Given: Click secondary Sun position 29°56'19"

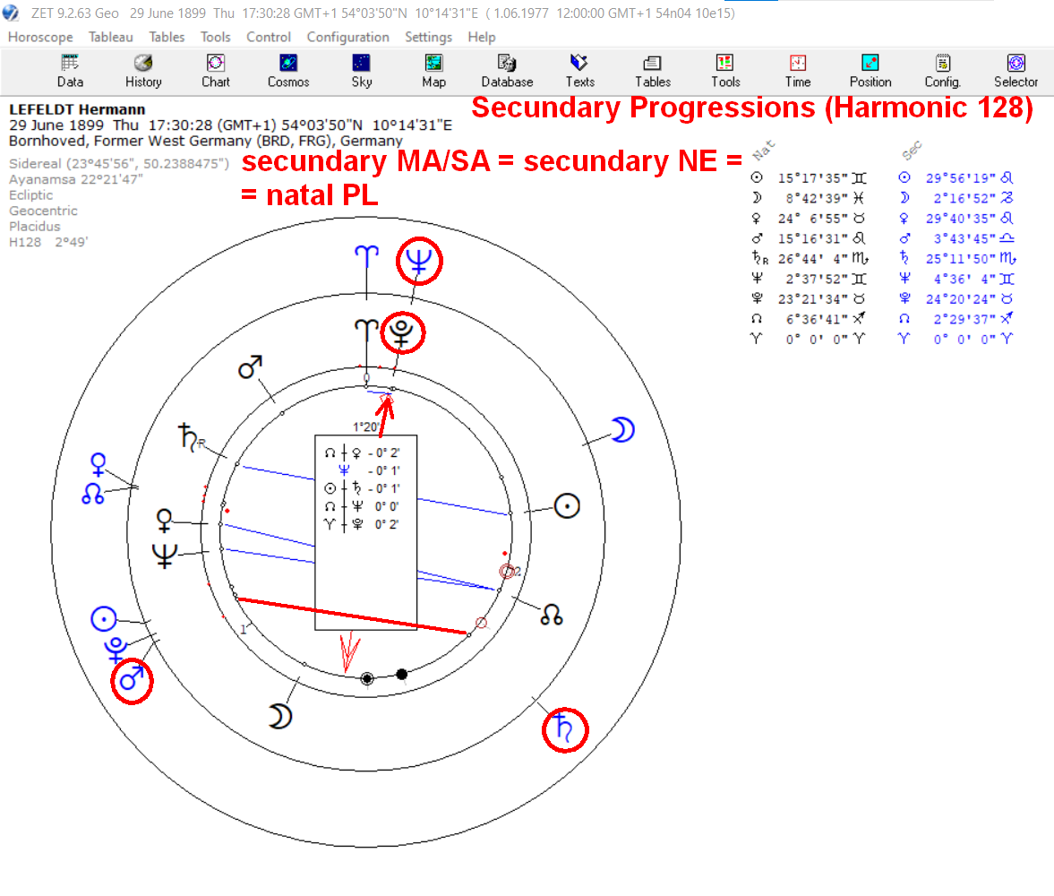Looking at the screenshot, I should click(961, 178).
